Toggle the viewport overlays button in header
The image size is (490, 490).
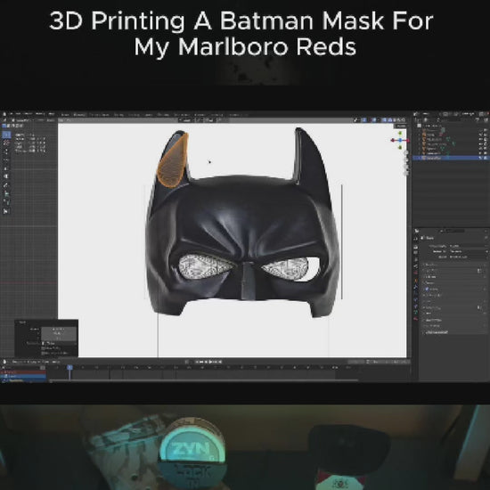375,120
